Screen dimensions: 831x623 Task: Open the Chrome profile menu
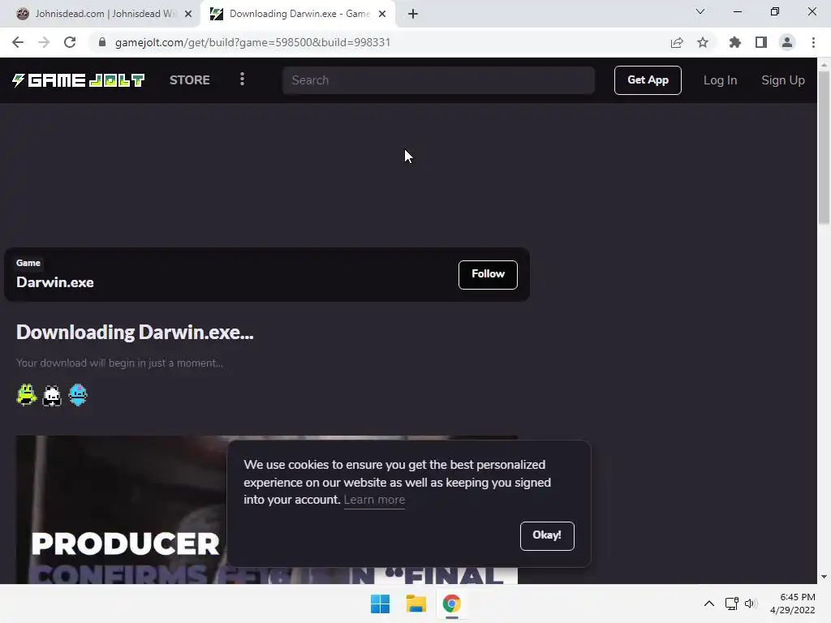coord(787,42)
